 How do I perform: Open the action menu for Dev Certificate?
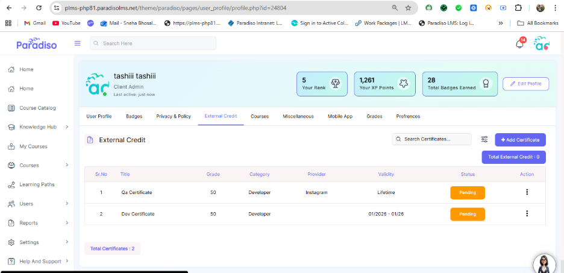(x=527, y=213)
